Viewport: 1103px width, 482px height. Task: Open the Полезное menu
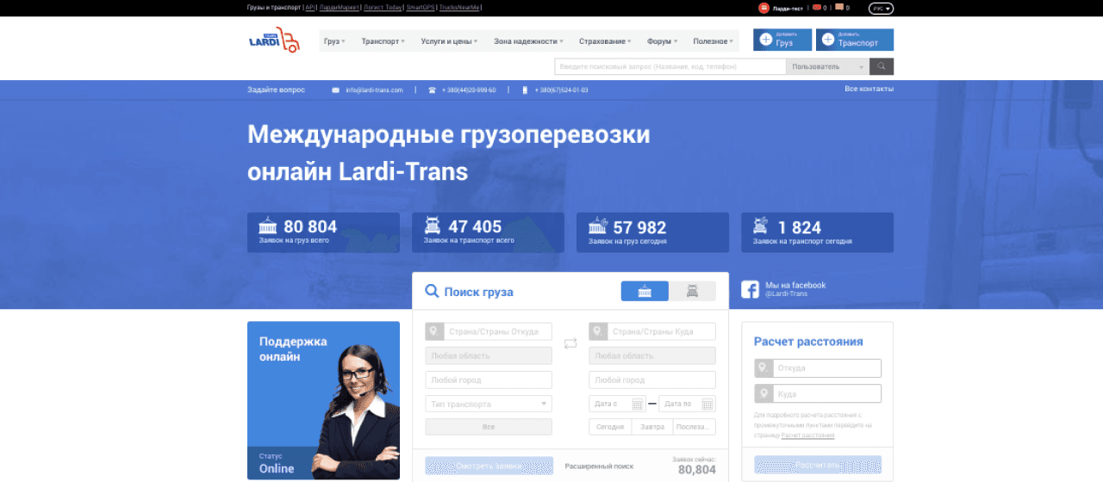tap(714, 40)
